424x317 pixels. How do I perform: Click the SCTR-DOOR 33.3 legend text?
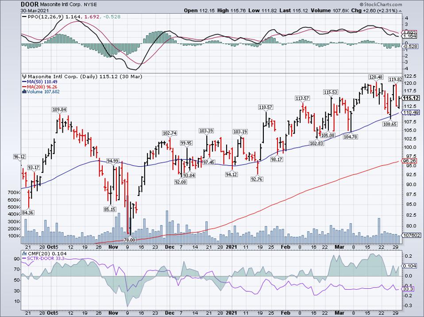46,259
